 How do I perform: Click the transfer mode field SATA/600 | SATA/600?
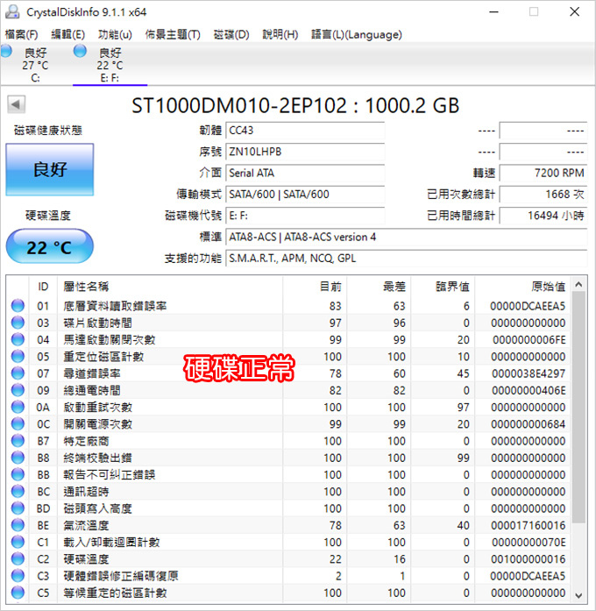305,194
